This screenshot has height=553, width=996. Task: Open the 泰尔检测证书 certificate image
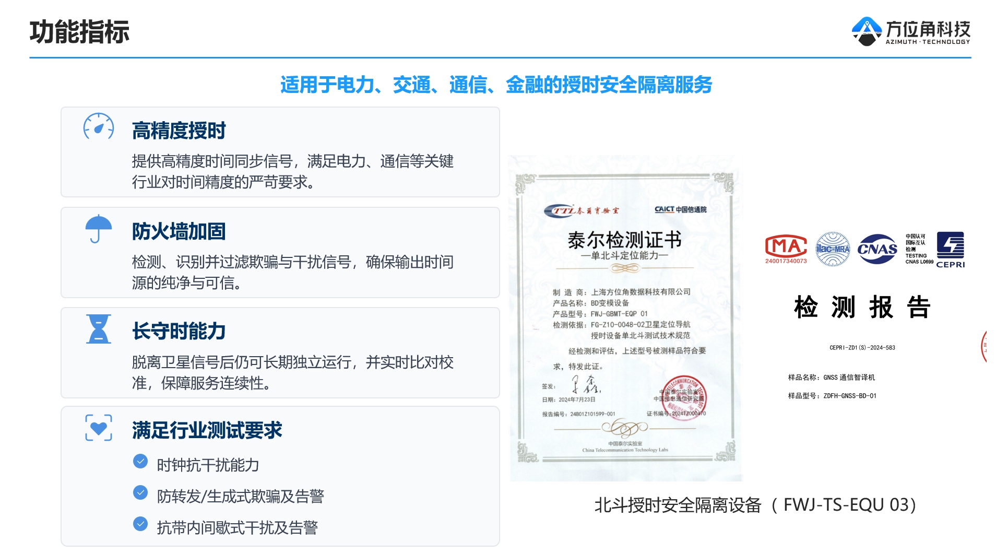626,319
